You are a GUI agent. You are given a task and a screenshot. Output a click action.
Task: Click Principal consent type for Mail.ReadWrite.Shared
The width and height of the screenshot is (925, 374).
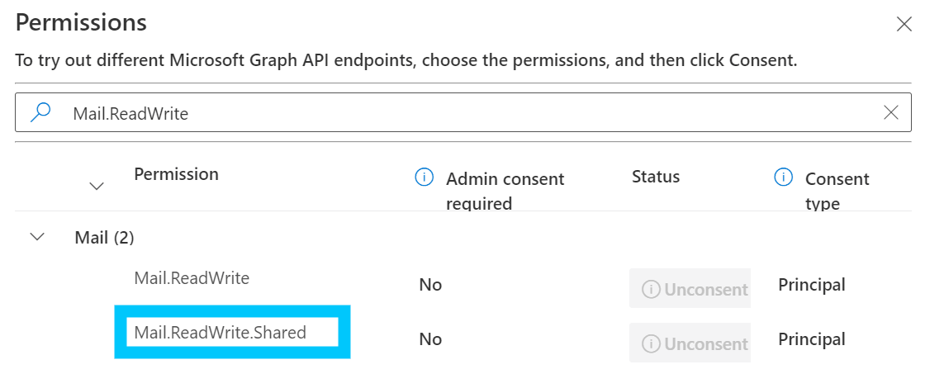811,339
